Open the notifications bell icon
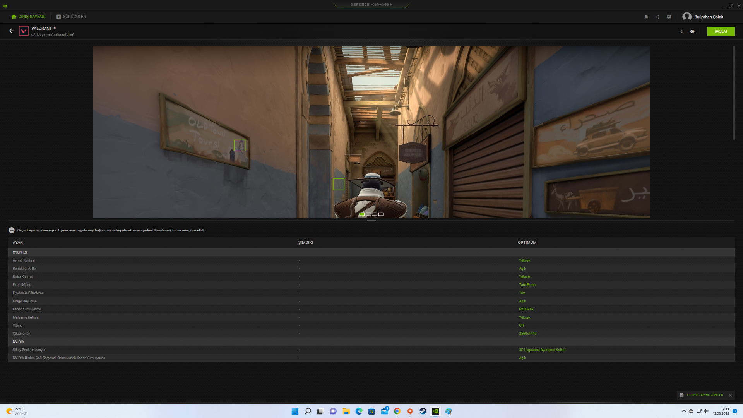This screenshot has width=743, height=418. click(646, 17)
